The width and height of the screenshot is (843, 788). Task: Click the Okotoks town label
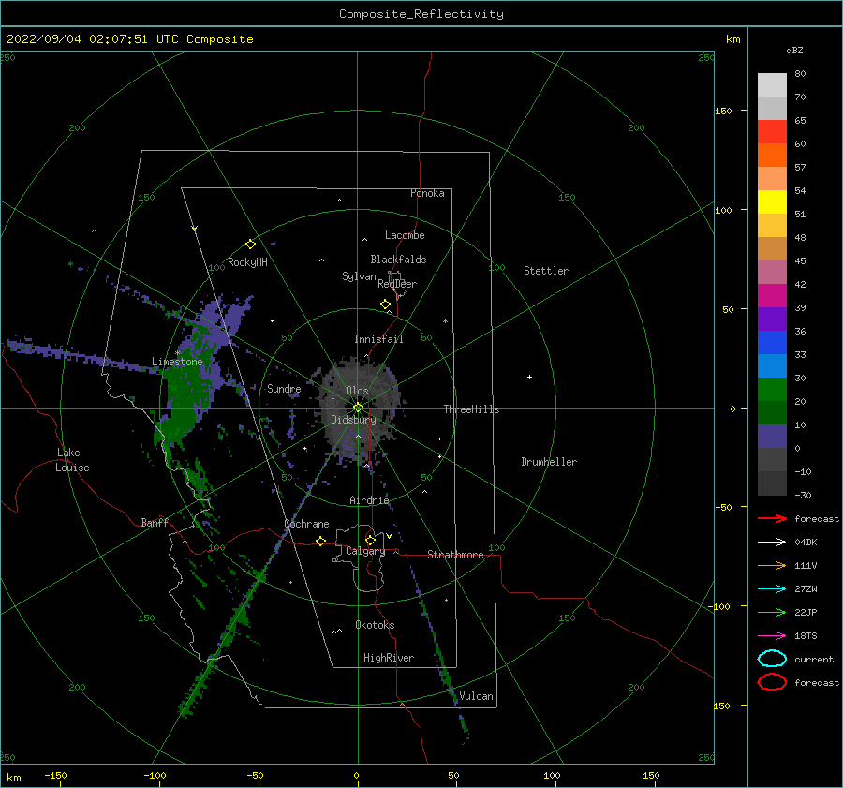[x=375, y=625]
